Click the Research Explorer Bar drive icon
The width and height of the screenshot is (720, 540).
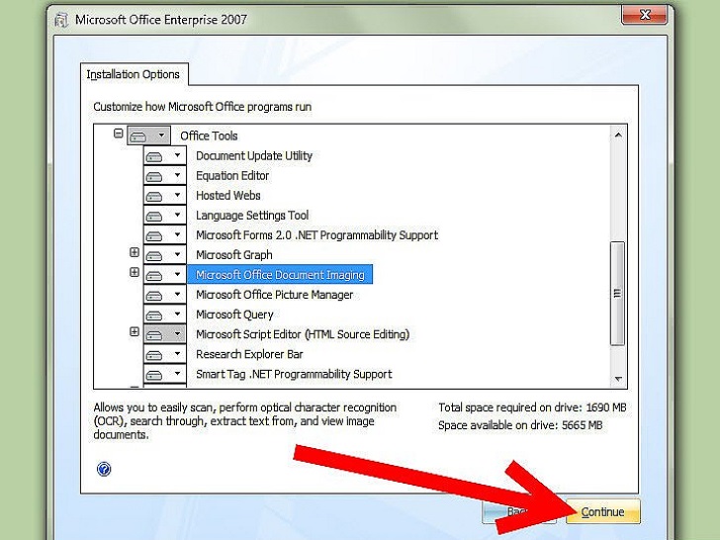pos(155,354)
